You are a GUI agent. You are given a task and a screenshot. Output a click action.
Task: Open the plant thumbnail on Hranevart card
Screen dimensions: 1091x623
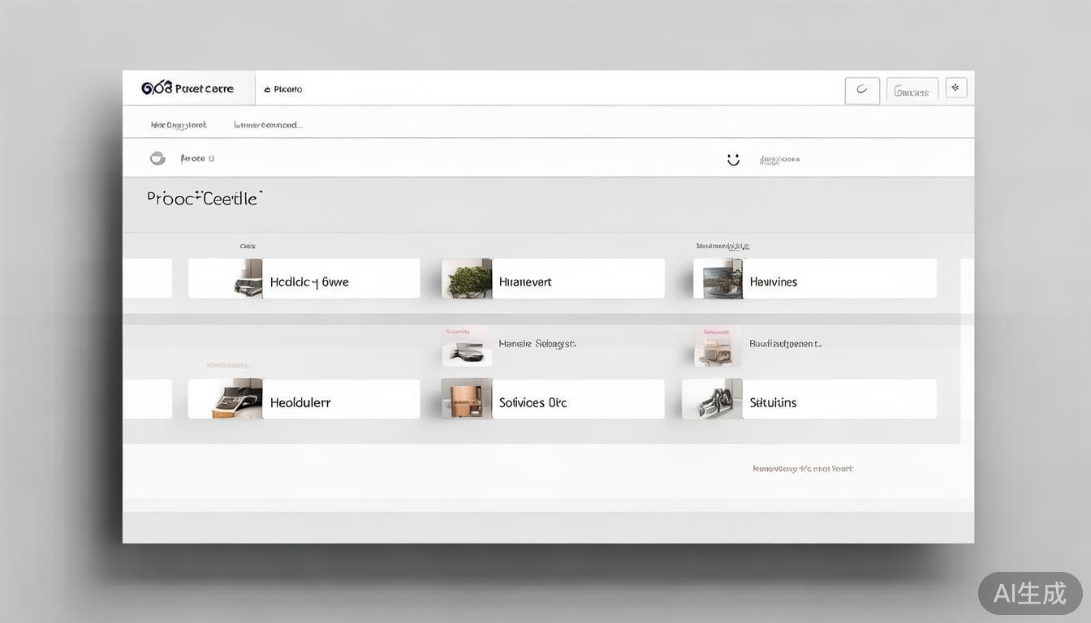tap(467, 279)
